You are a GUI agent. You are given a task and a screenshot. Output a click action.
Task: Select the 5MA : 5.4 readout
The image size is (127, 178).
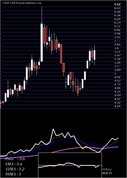point(14,164)
